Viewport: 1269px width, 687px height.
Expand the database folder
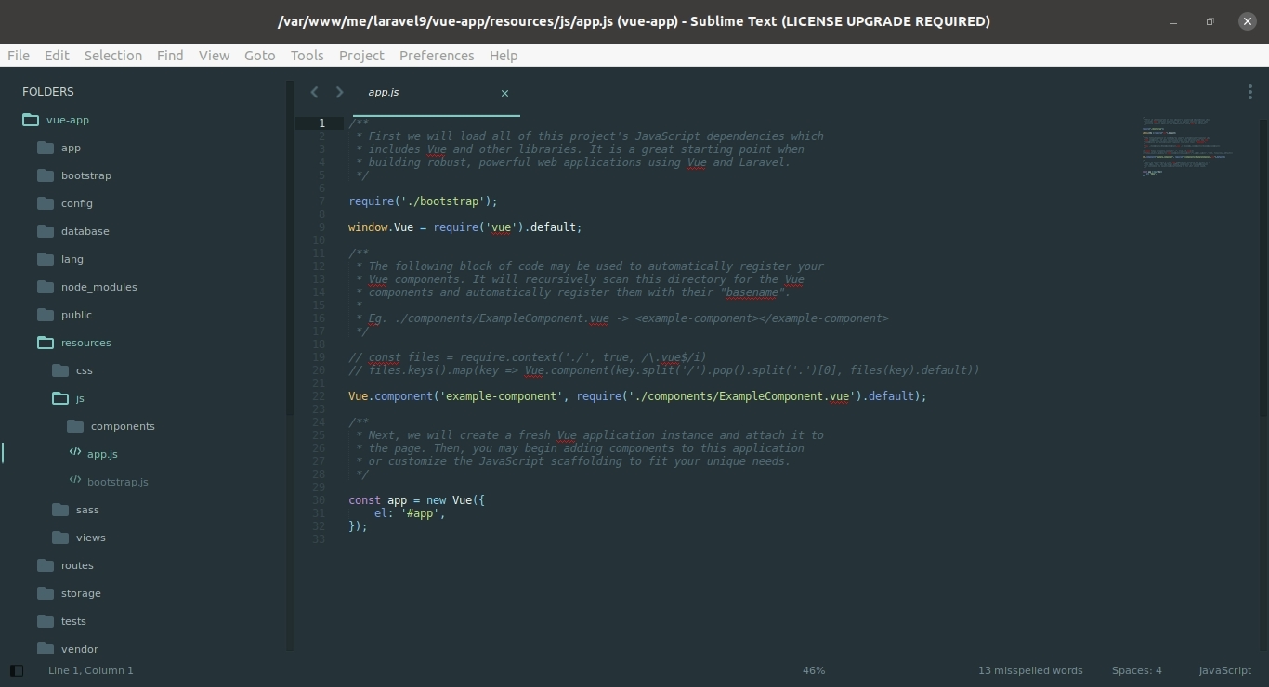(85, 231)
